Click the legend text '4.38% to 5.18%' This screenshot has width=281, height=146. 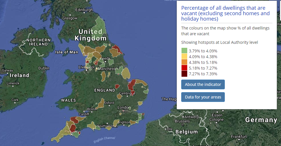[203, 62]
